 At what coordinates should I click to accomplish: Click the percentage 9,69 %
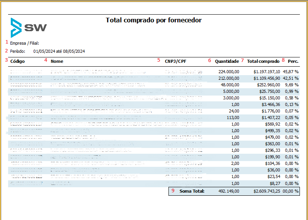[292, 85]
